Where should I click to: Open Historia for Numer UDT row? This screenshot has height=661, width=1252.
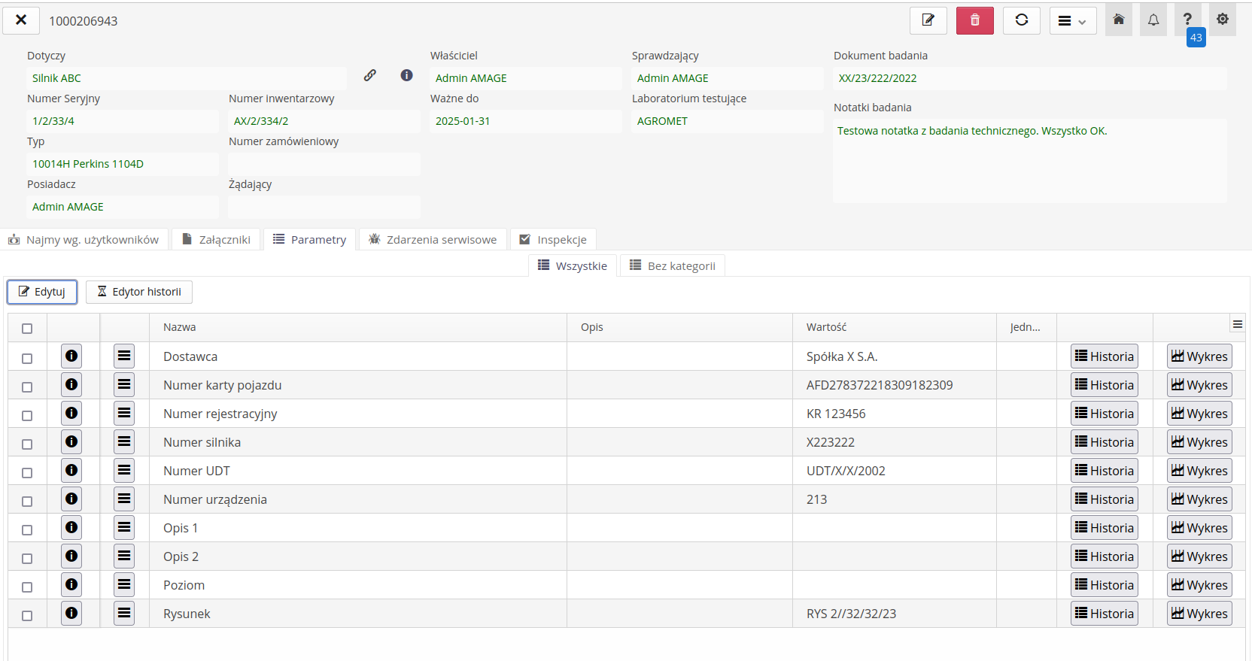point(1104,471)
